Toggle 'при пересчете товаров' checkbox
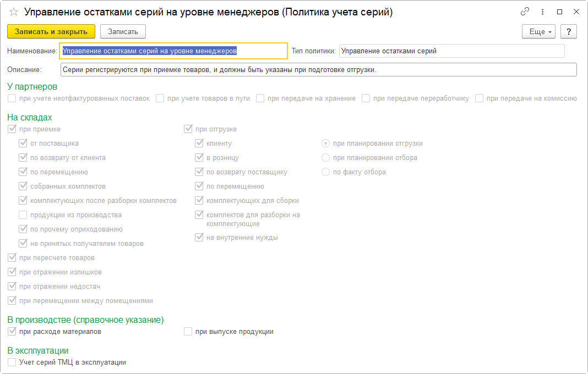588x374 pixels. (x=12, y=257)
